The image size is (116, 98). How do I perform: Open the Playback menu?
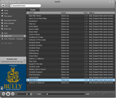(13, 2)
